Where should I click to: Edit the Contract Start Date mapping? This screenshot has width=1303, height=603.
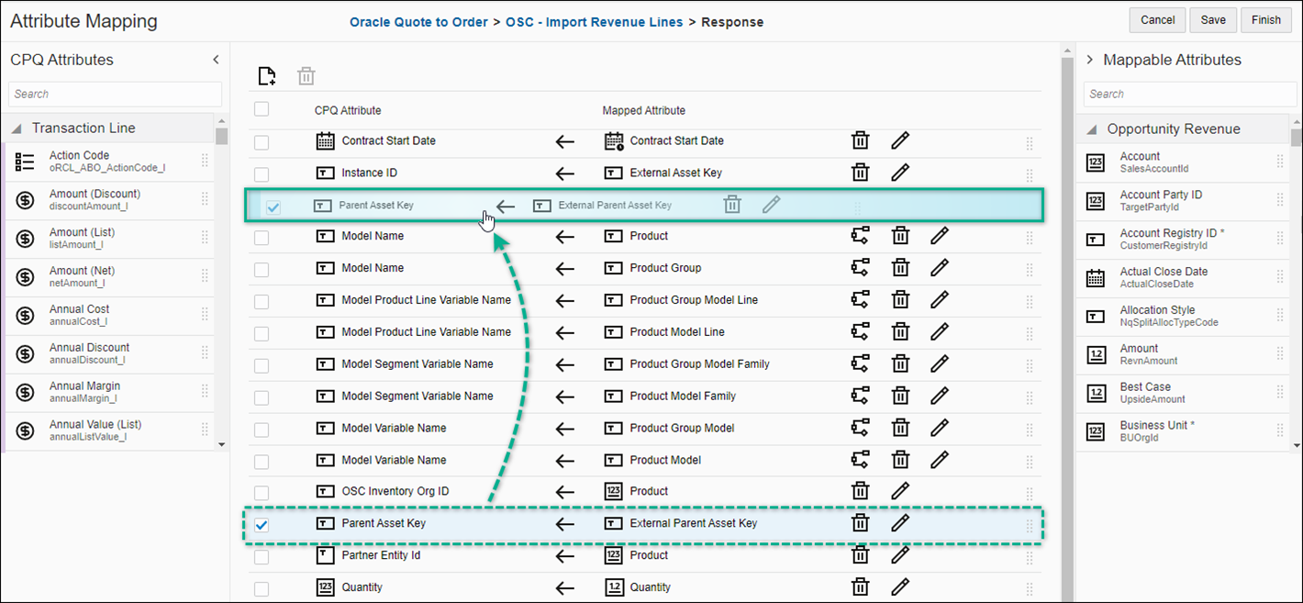(x=900, y=140)
